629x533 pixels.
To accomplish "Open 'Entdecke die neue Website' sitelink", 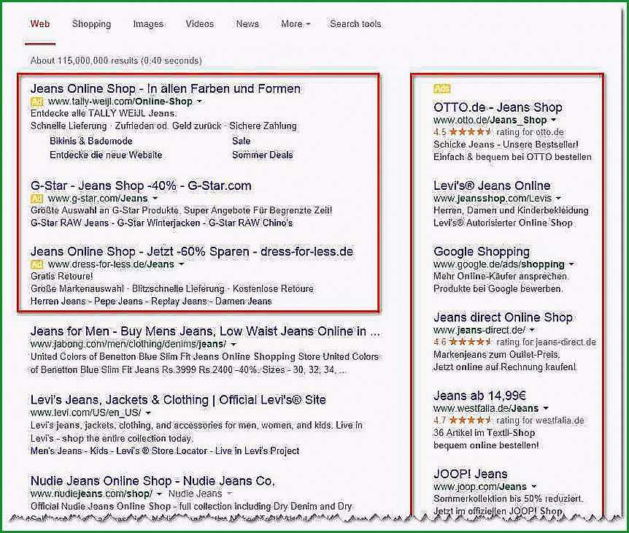I will tap(106, 156).
